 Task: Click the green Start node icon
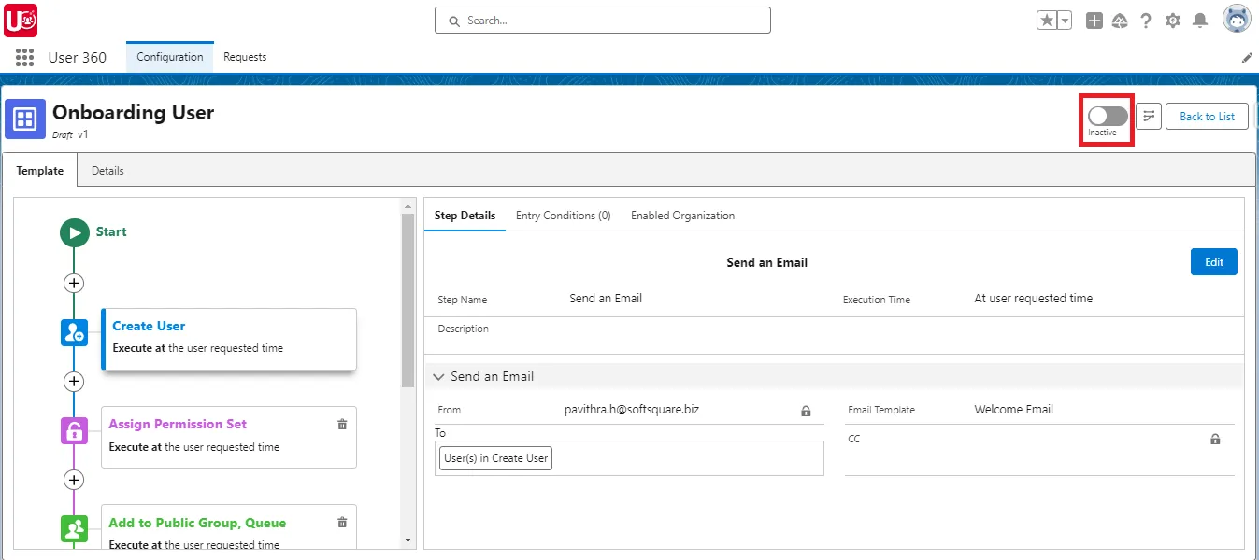coord(75,232)
